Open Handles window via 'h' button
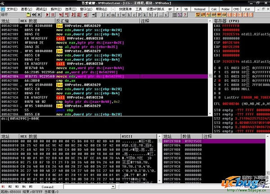This screenshot has height=194, width=270. [x=129, y=15]
